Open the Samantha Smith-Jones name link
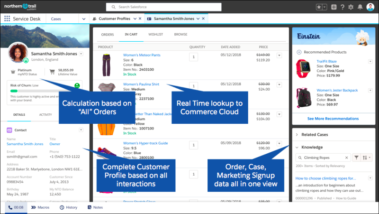The image size is (379, 214). coord(25,144)
